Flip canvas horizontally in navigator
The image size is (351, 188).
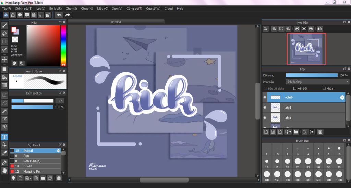click(x=320, y=29)
